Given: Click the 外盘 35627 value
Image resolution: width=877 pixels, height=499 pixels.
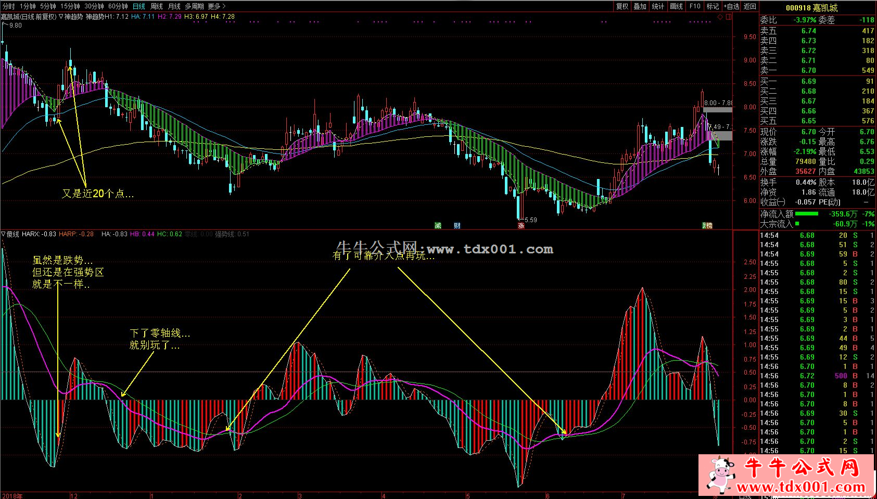Looking at the screenshot, I should click(806, 172).
